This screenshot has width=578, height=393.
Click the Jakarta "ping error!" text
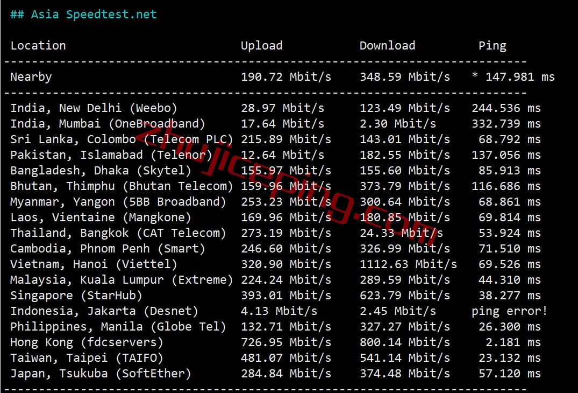[509, 311]
